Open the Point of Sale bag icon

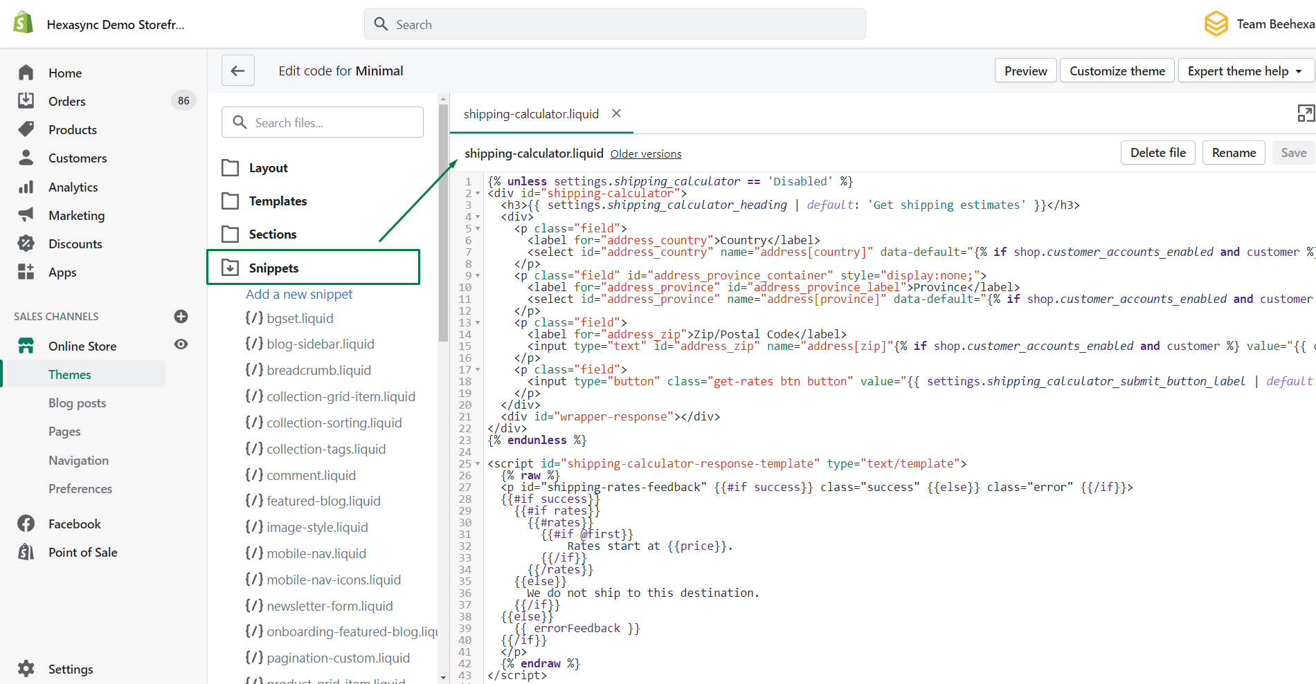(x=26, y=552)
